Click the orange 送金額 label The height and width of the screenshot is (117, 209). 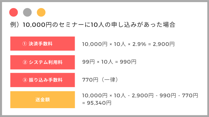coord(43,100)
